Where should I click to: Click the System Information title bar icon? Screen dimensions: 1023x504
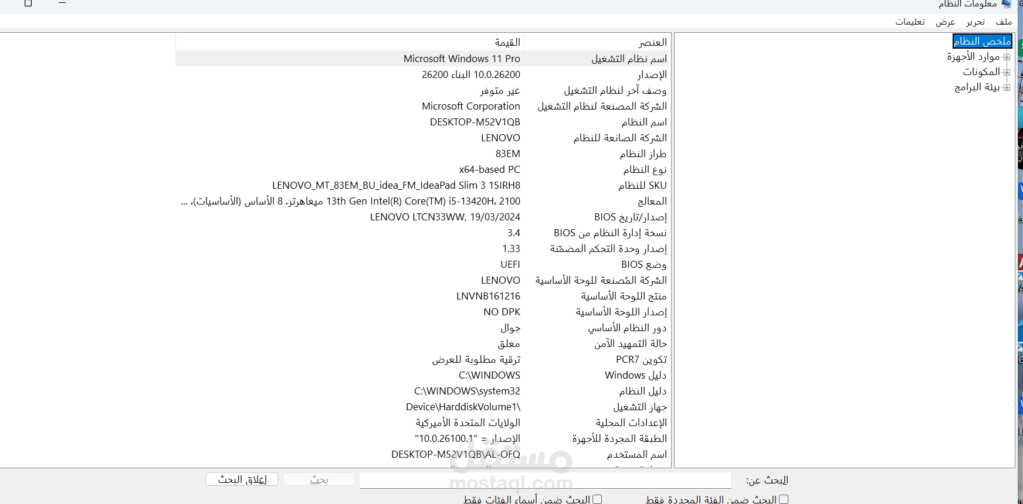(1007, 4)
